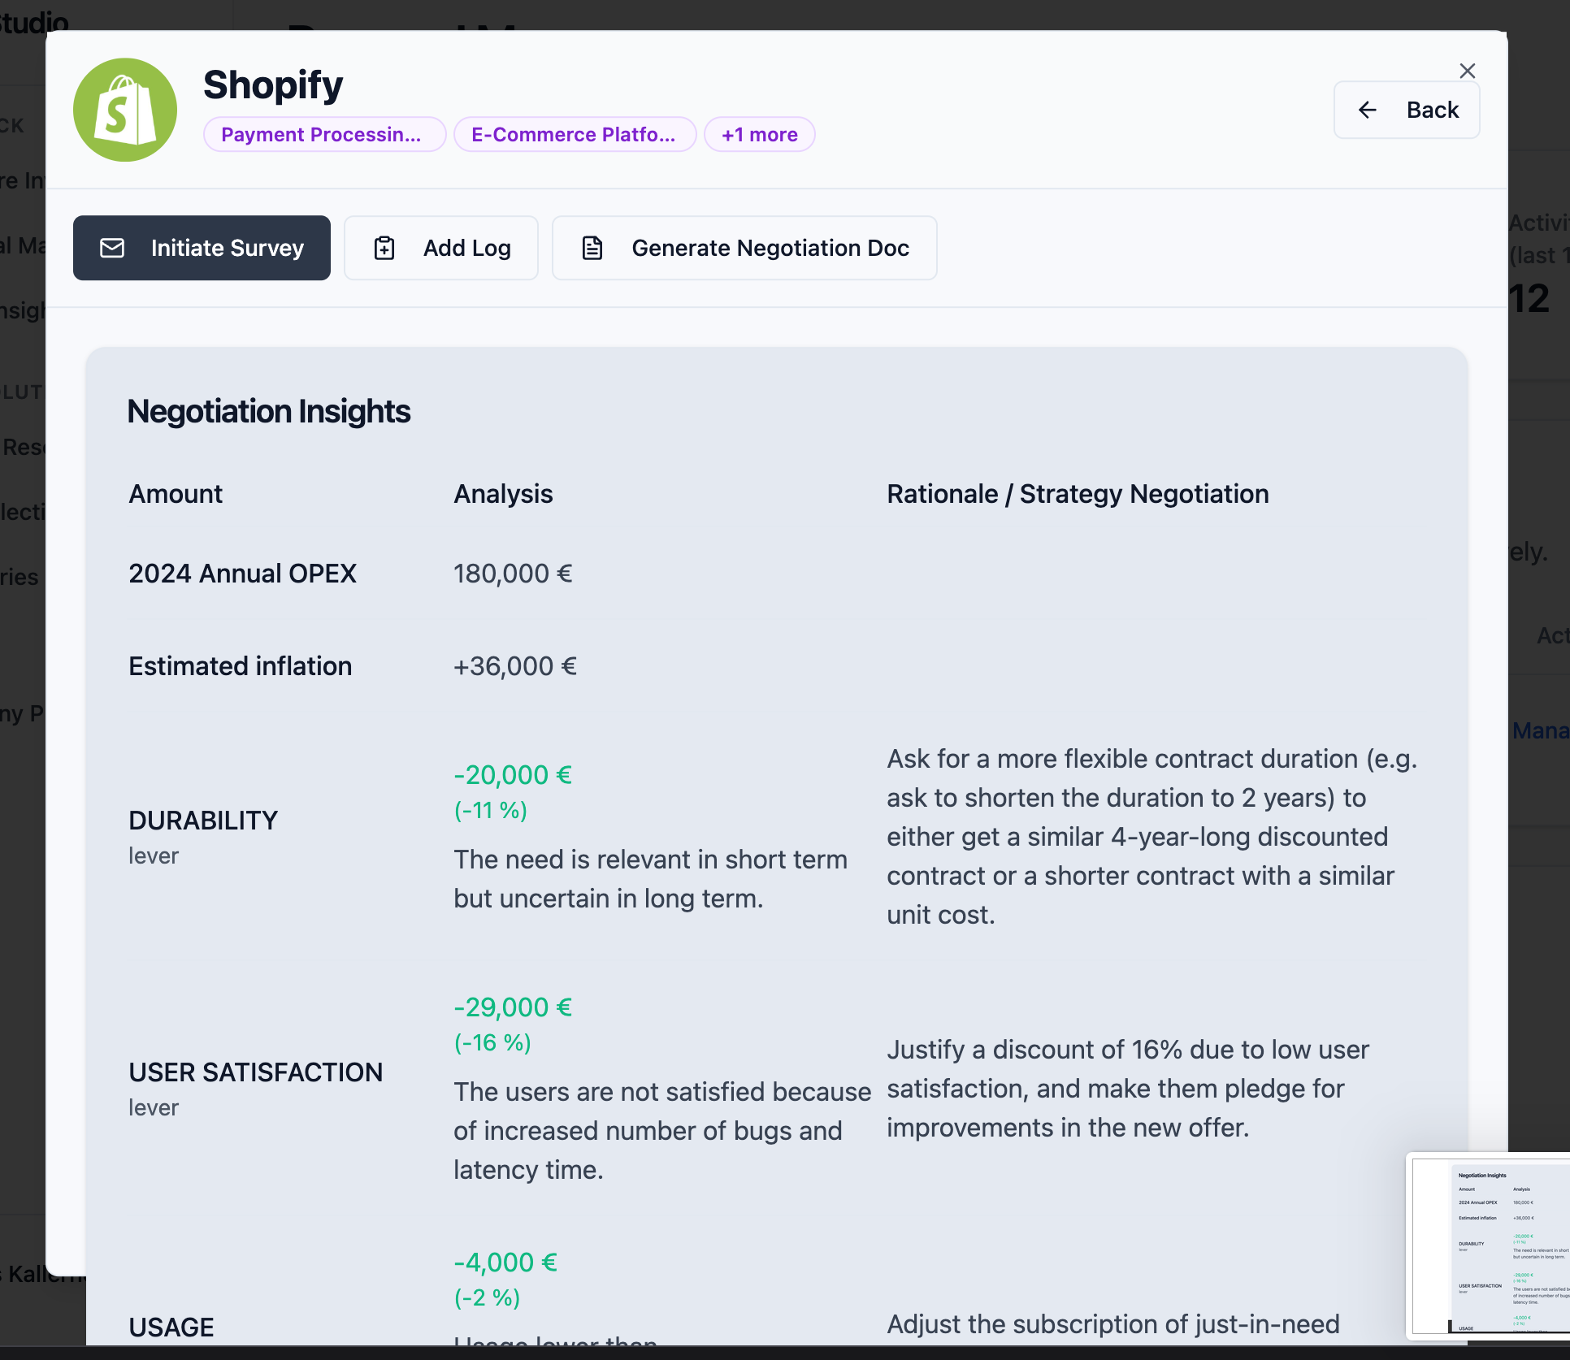The image size is (1570, 1360).
Task: Select the 2024 Annual OPEX row label
Action: [x=242, y=574]
